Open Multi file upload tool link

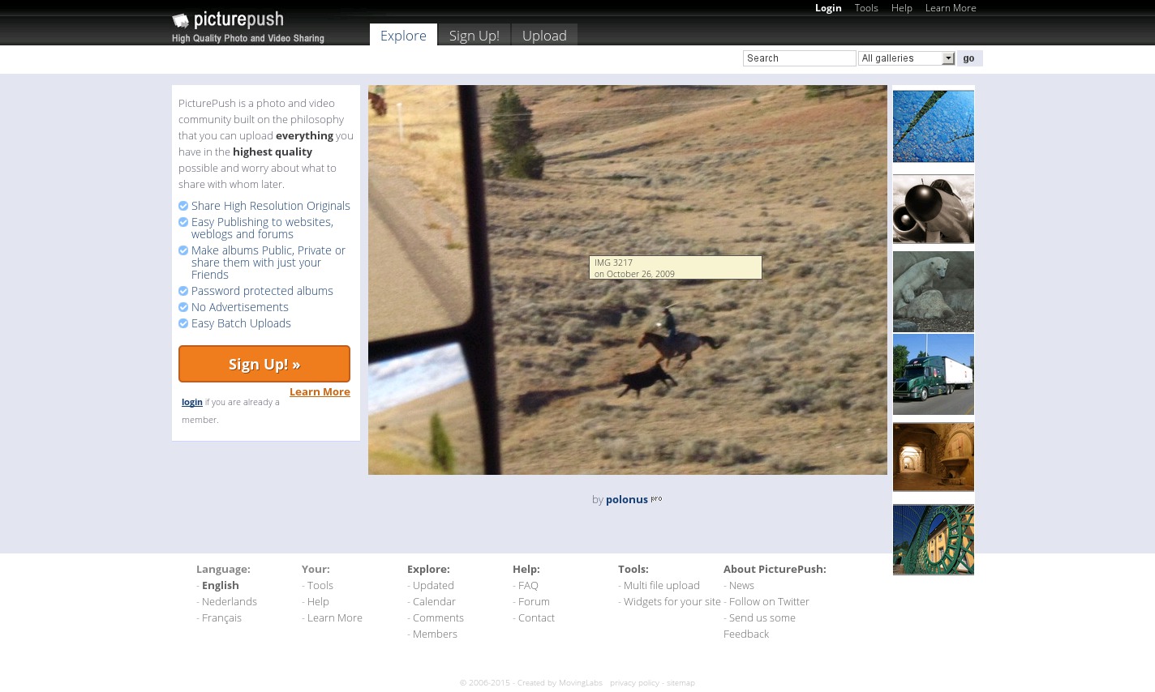click(661, 585)
